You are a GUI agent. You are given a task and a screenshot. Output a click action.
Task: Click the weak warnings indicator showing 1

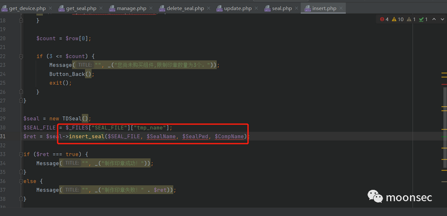tap(411, 19)
